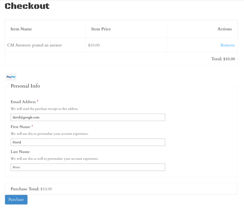Select the Last Name text box
Screen dimensions: 244x210
[88, 167]
